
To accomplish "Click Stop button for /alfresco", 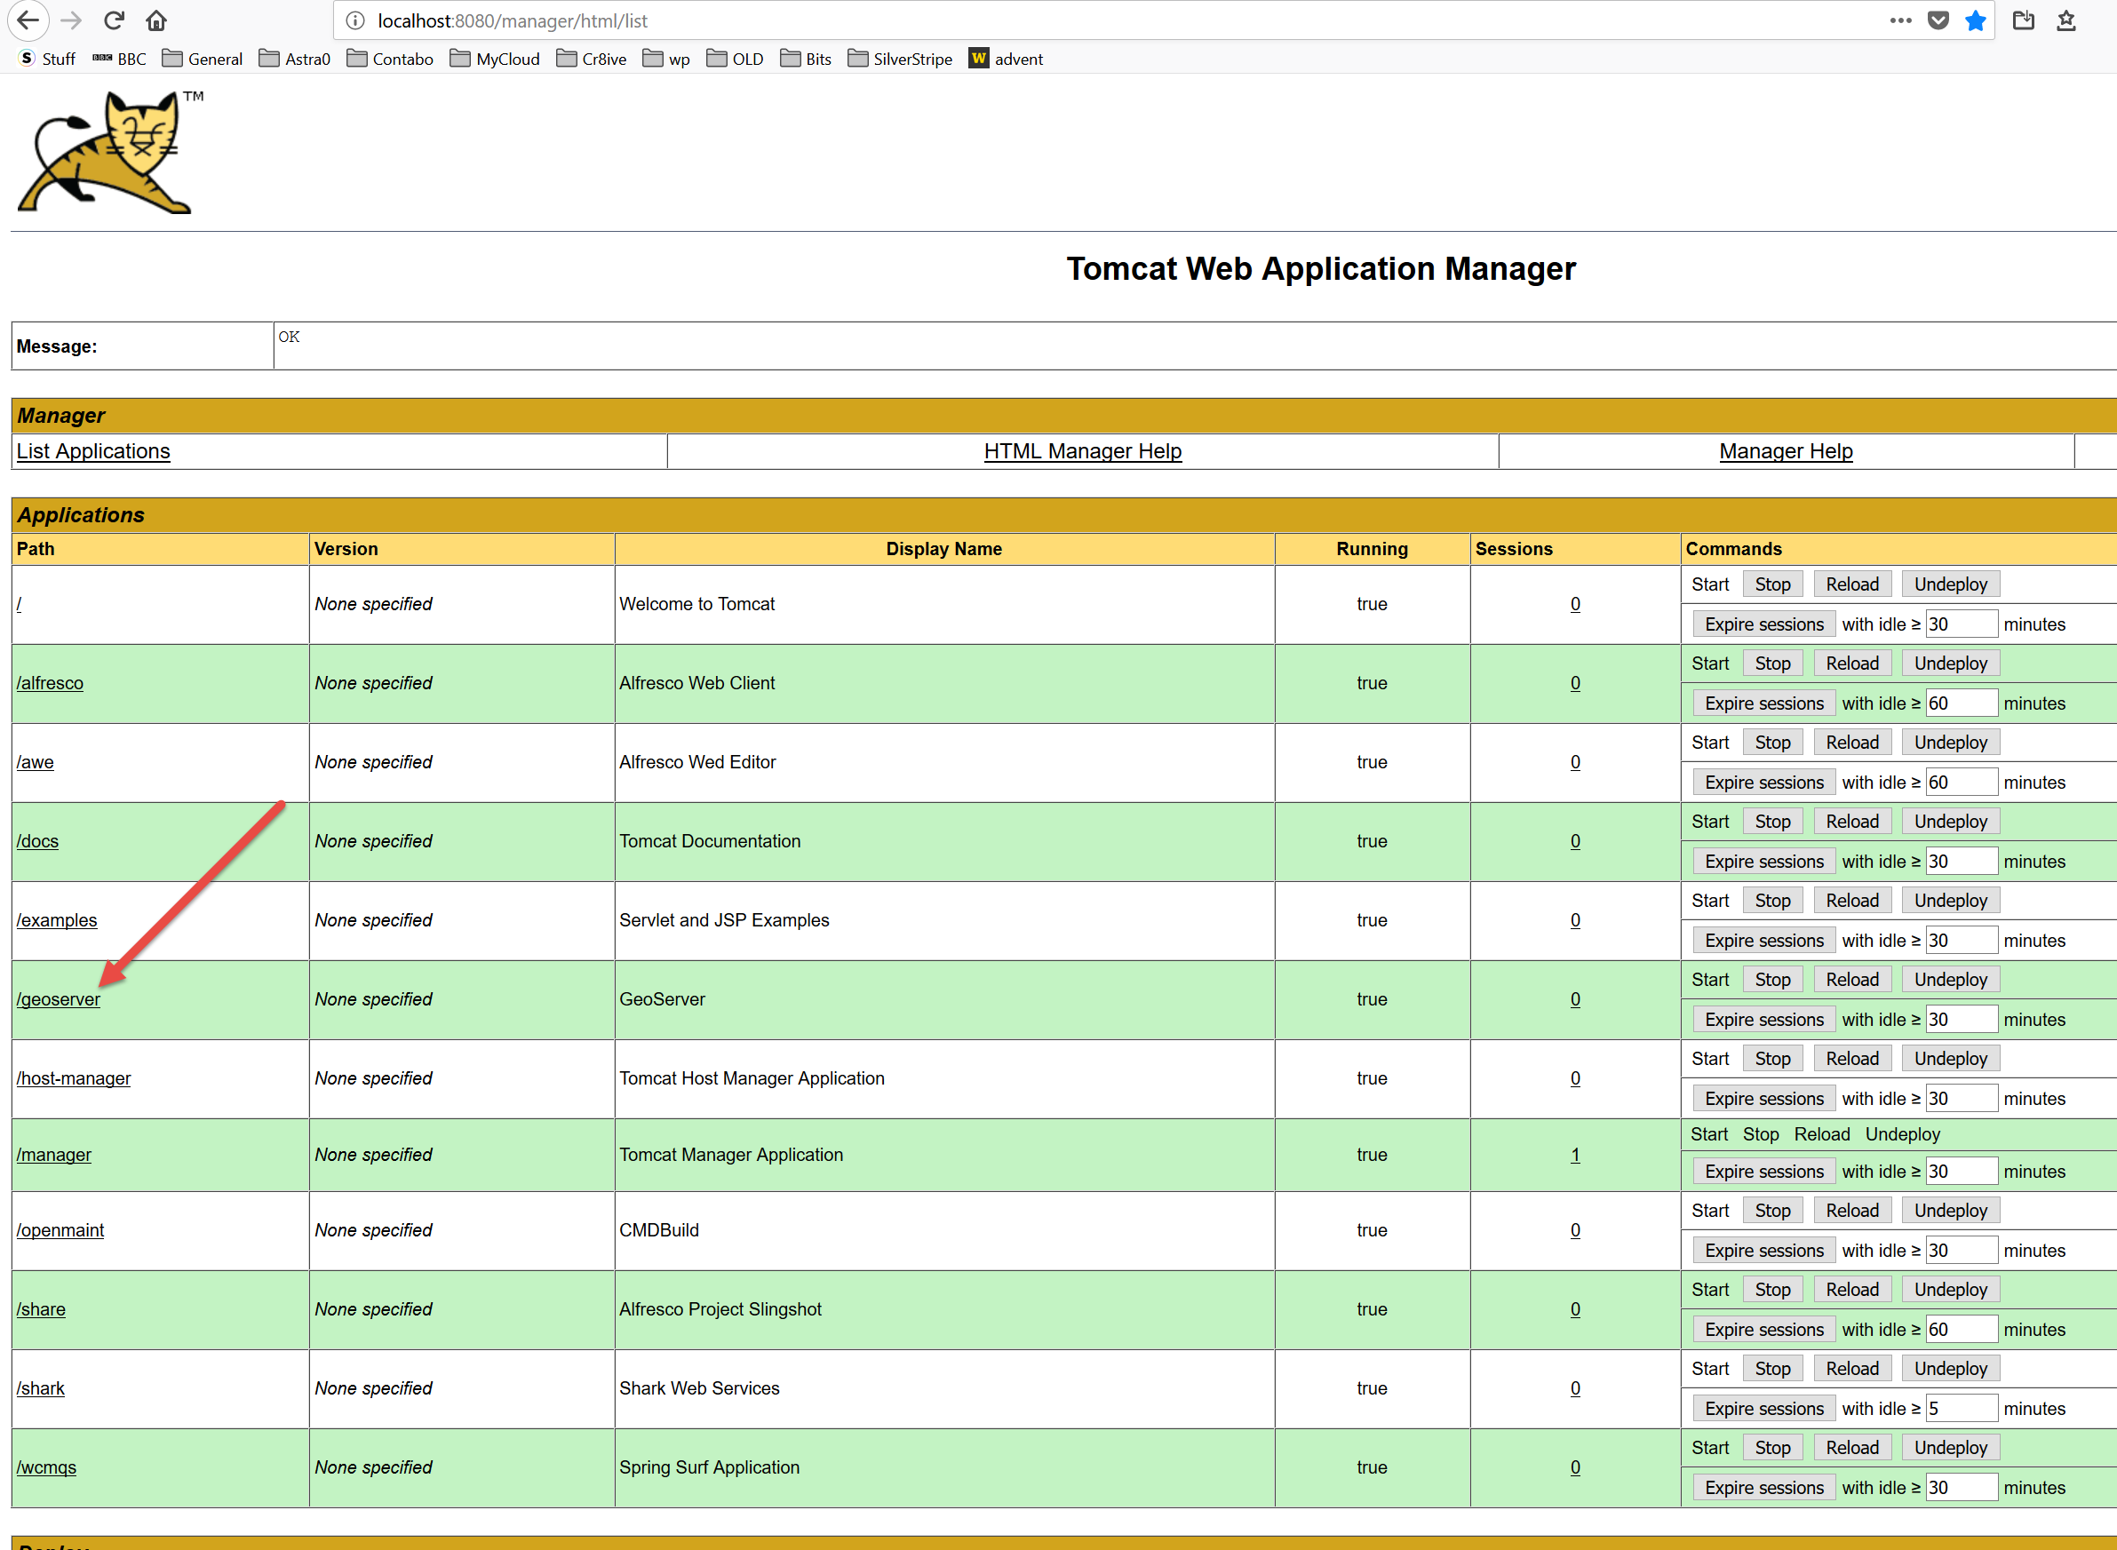I will (1771, 664).
